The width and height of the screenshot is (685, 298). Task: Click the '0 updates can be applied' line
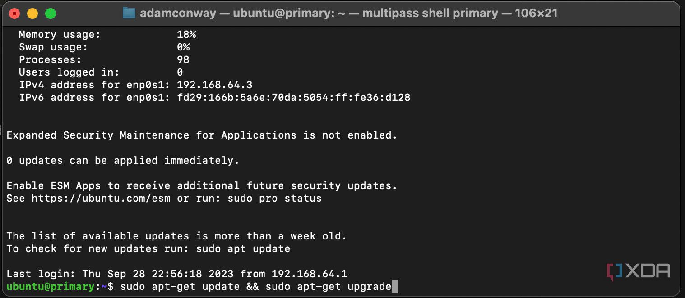point(123,160)
